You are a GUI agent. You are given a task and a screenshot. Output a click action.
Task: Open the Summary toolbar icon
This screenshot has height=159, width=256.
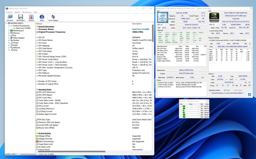[9, 18]
